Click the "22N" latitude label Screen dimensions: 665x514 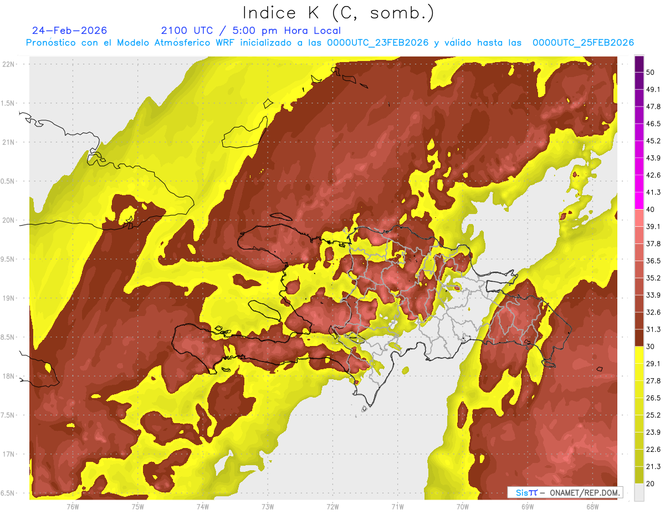point(9,64)
